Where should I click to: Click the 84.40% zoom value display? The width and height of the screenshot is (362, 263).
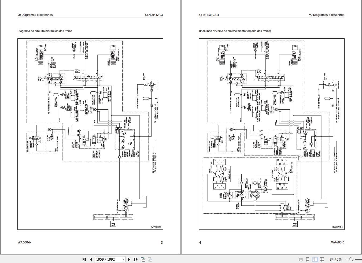point(335,259)
